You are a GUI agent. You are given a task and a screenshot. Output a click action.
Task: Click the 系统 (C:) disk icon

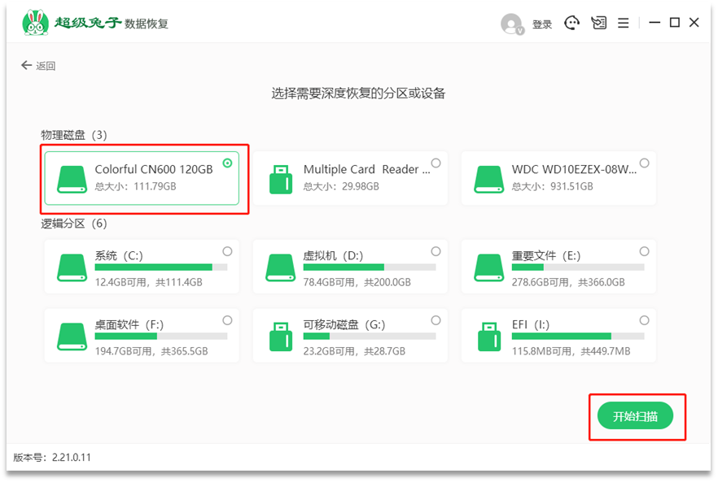click(72, 267)
